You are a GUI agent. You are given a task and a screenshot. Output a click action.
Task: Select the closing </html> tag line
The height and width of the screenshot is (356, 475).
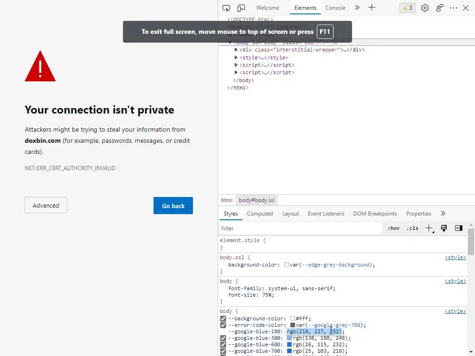click(238, 88)
